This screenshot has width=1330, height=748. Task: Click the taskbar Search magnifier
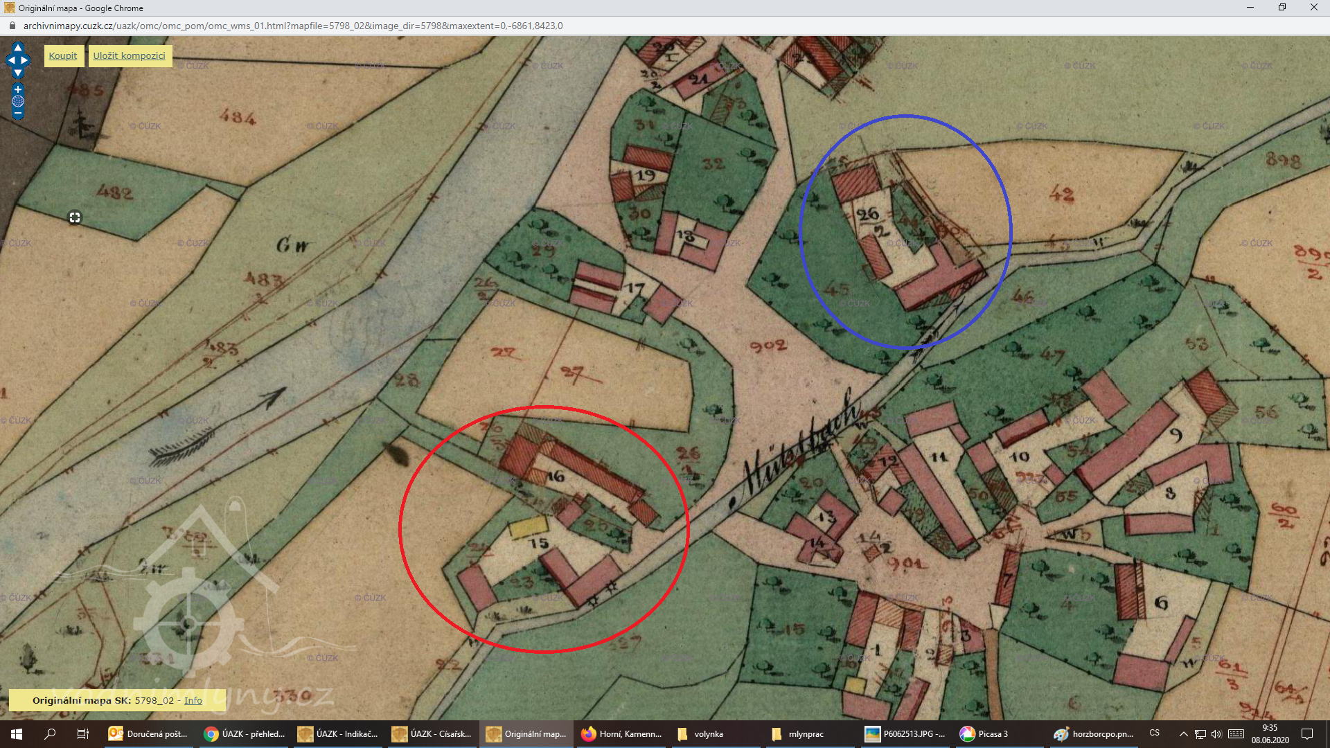tap(50, 734)
